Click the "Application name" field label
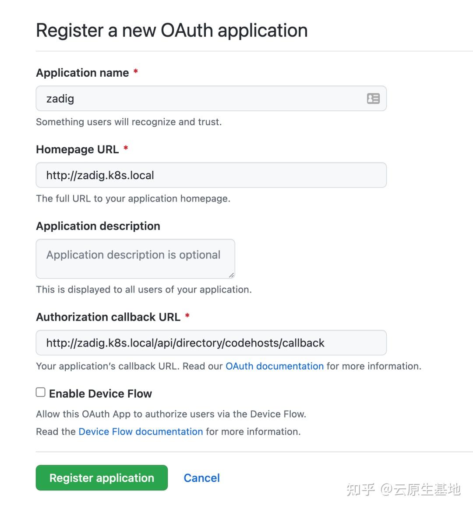The width and height of the screenshot is (473, 509). (82, 73)
